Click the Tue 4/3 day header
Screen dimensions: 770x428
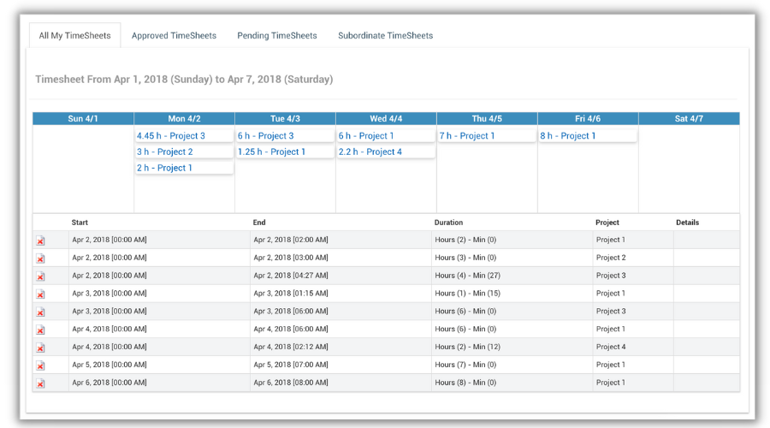[x=285, y=118]
